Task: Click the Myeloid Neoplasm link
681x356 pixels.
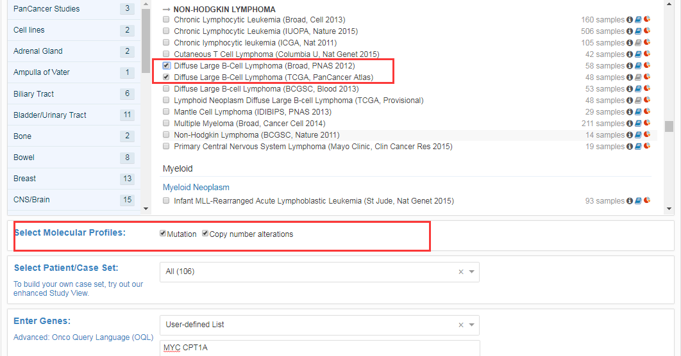Action: 196,188
